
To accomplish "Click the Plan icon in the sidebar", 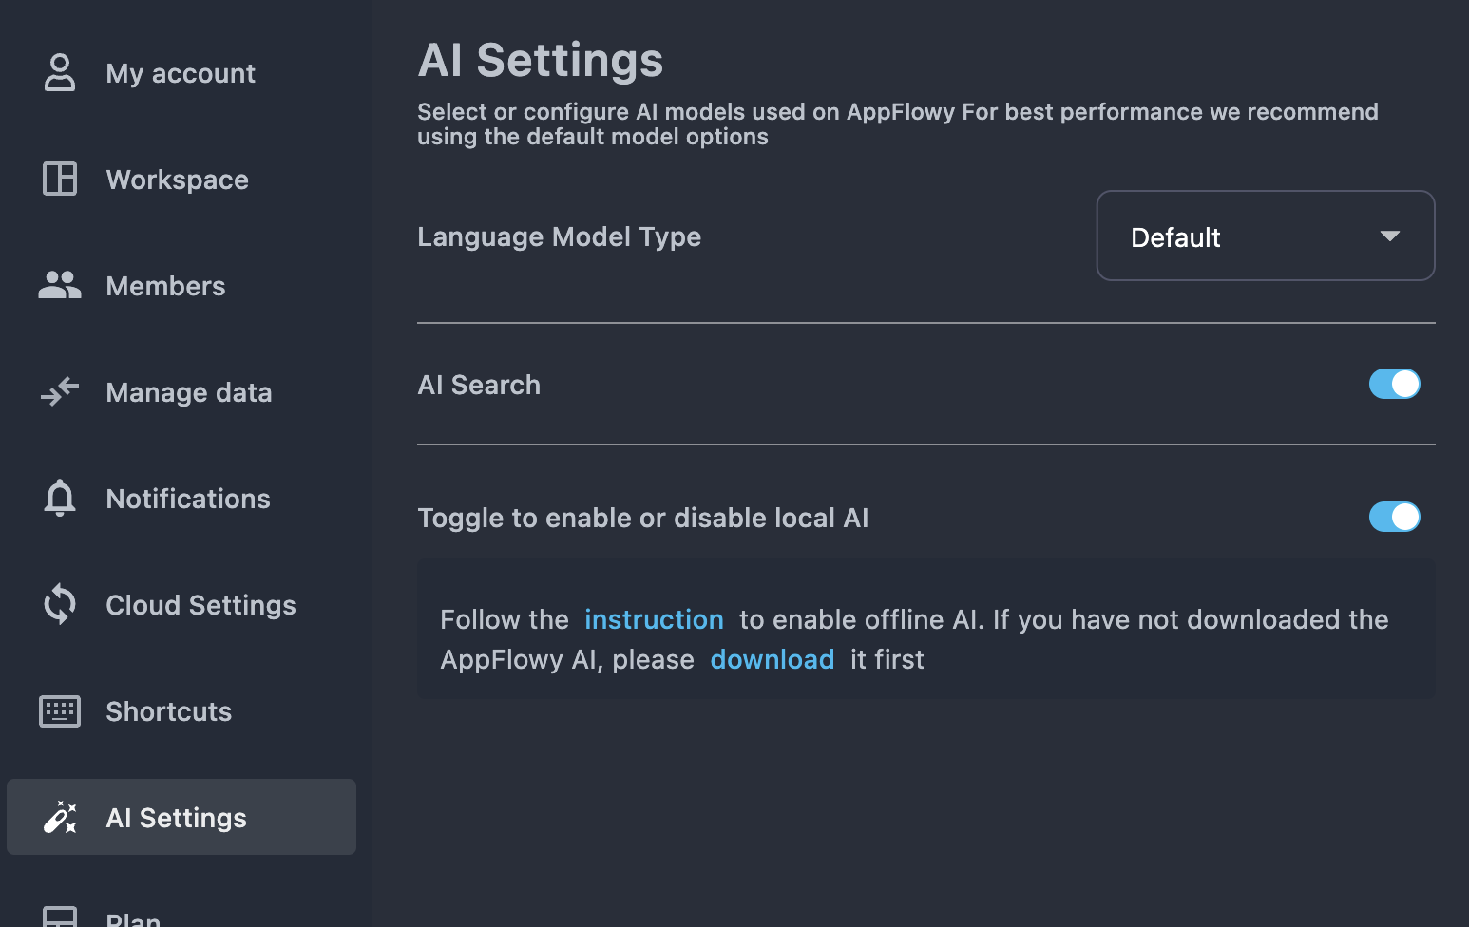I will point(60,917).
